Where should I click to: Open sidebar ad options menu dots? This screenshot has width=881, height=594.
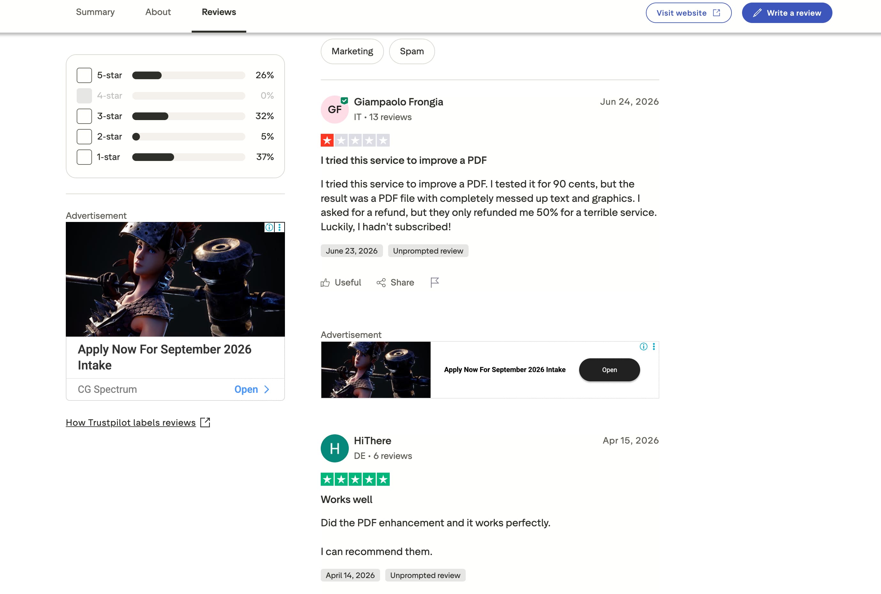pyautogui.click(x=280, y=227)
